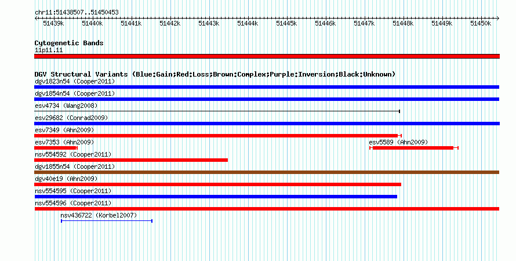Click the 51450k ruler tick label
The height and width of the screenshot is (261, 516).
click(x=481, y=23)
